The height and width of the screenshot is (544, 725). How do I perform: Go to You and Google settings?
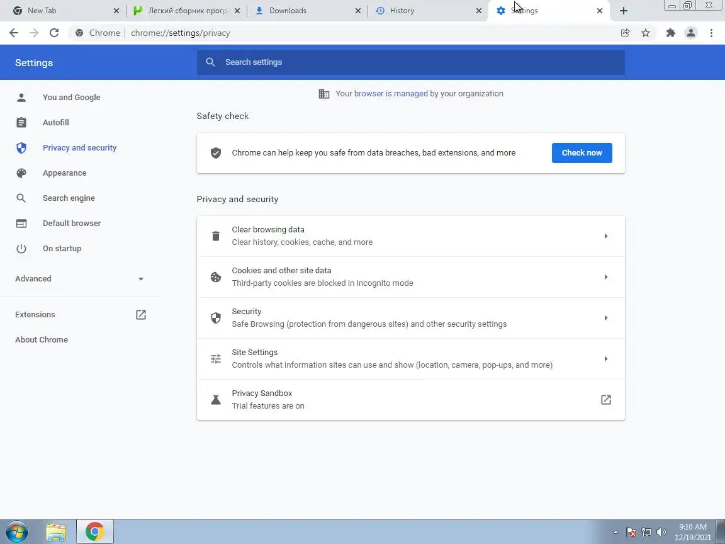(x=72, y=97)
